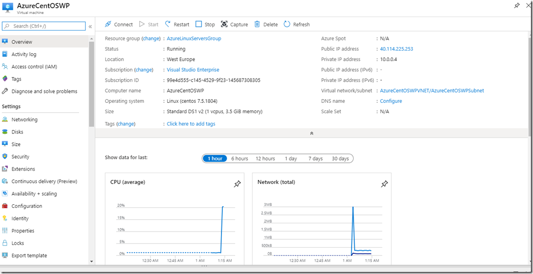Pin the CPU (average) chart
Viewport: 533px width, 274px height.
pyautogui.click(x=237, y=184)
